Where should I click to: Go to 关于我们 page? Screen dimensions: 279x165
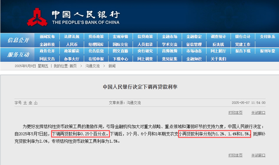pyautogui.click(x=218, y=59)
